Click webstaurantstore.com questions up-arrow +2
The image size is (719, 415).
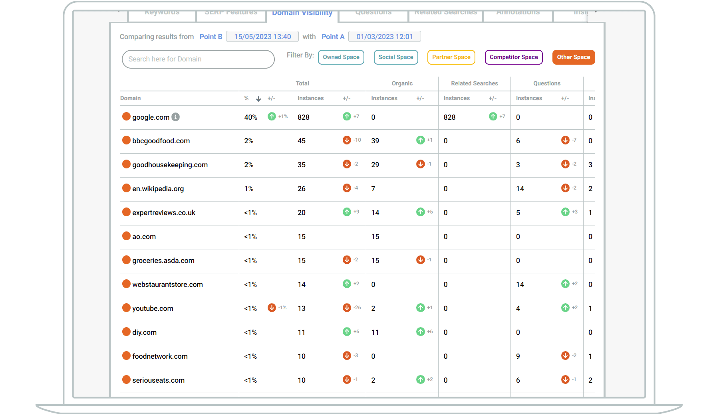(565, 284)
